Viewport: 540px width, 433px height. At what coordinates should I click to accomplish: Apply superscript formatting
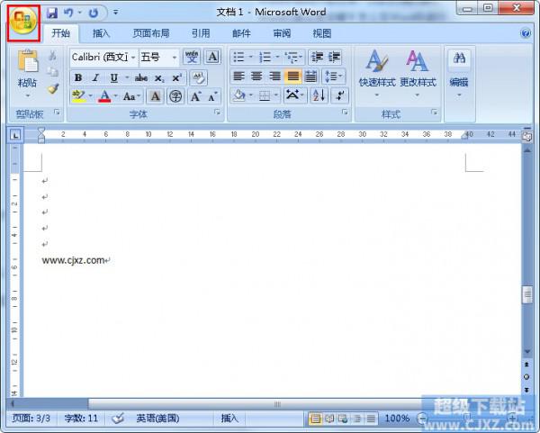click(176, 77)
